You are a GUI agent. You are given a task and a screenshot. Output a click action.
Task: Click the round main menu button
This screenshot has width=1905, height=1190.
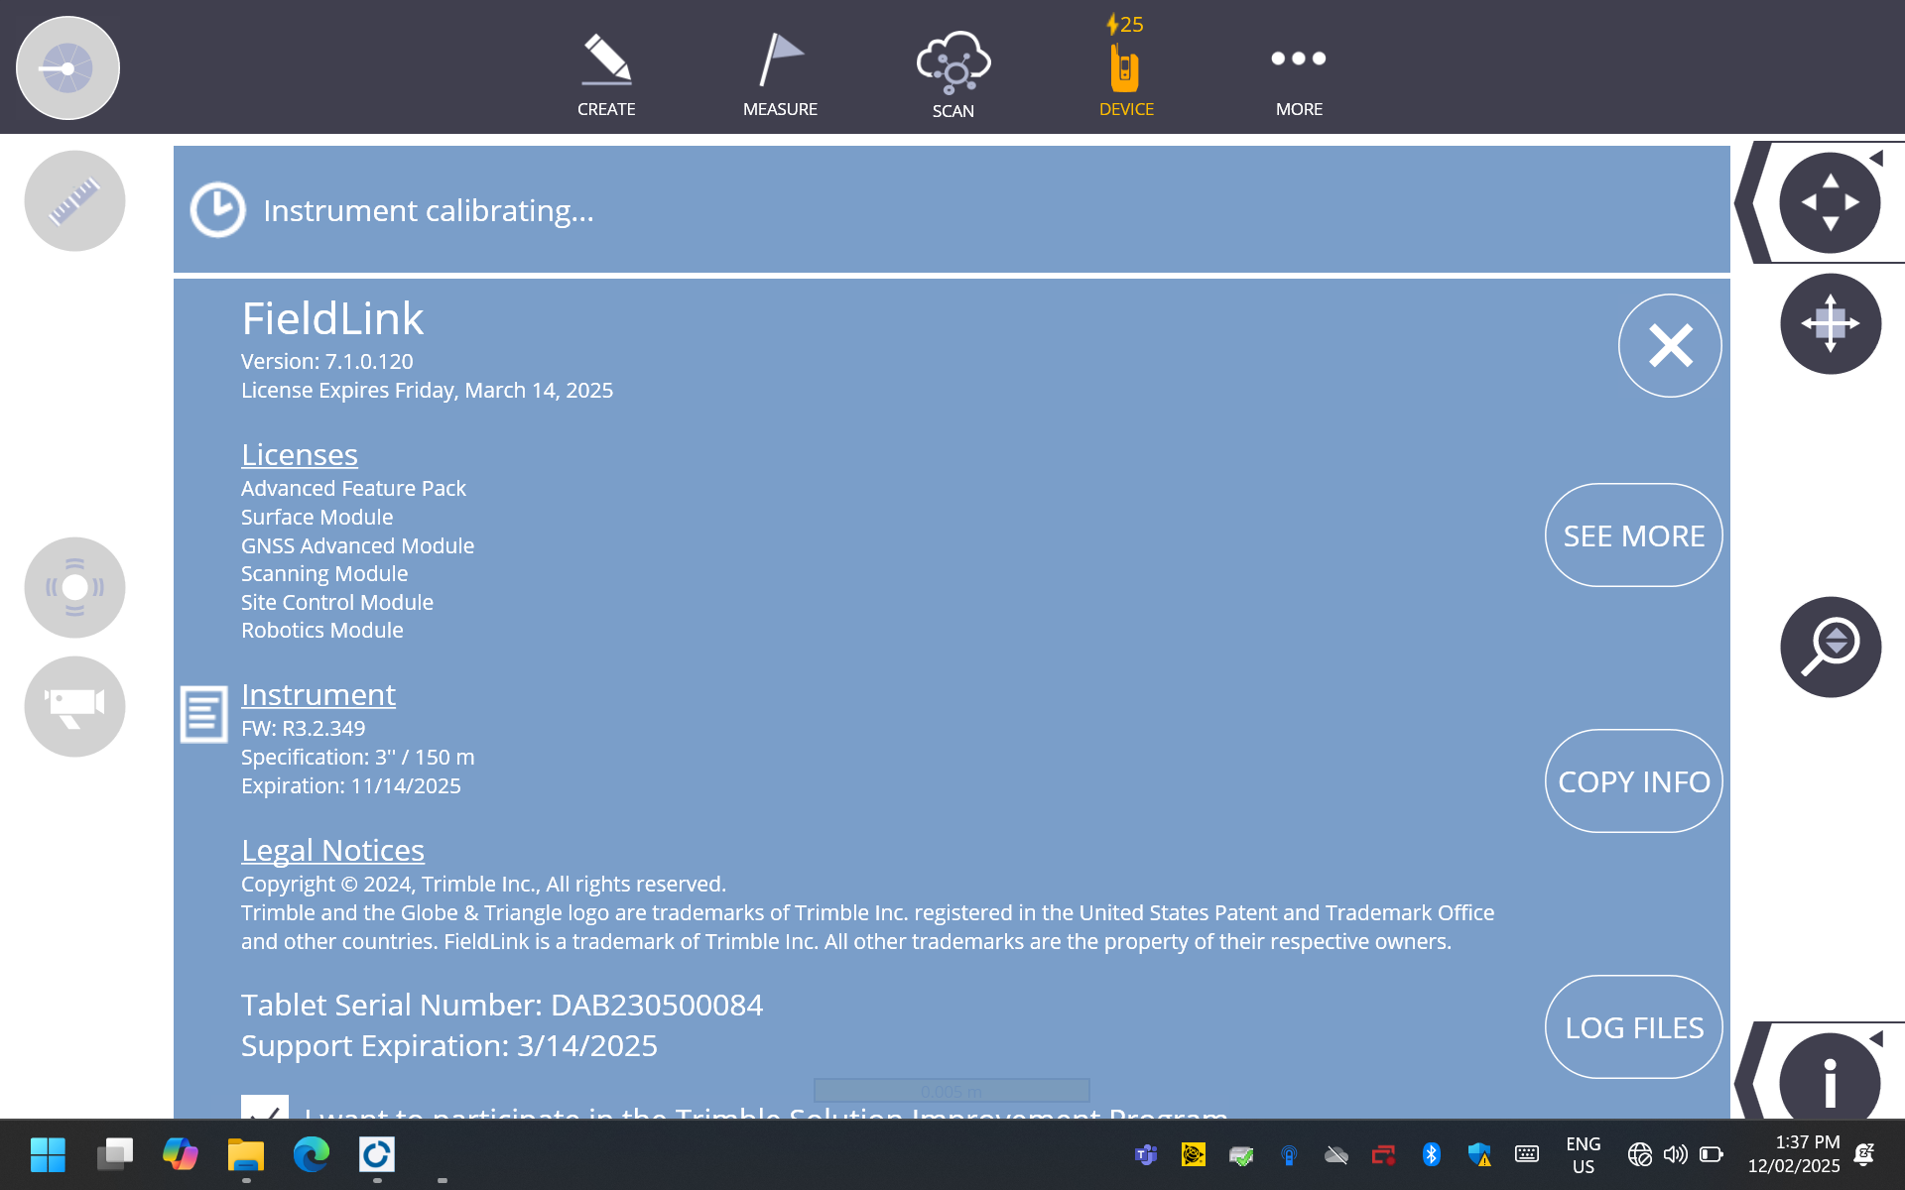[67, 68]
